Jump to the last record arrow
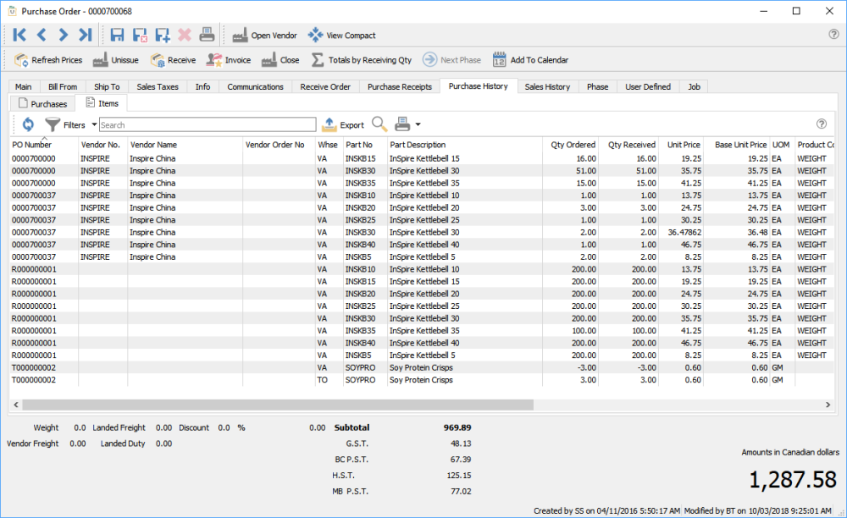847x518 pixels. tap(85, 35)
